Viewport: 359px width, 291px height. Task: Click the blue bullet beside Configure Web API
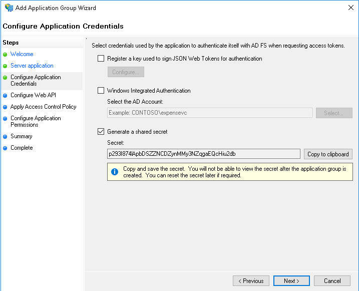(5, 96)
